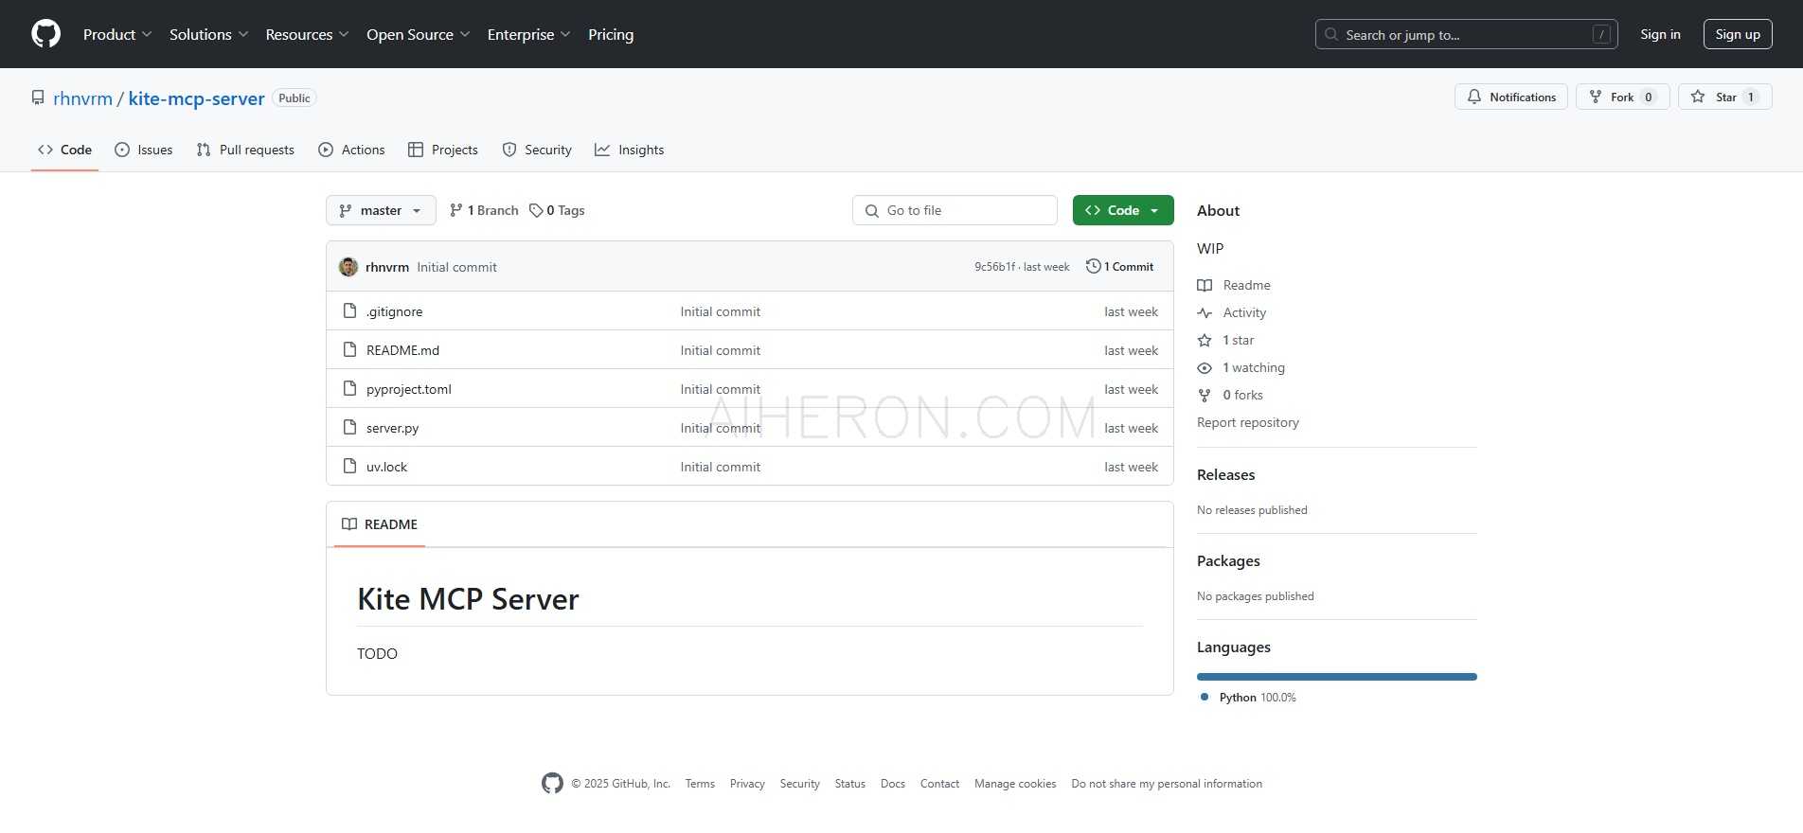Open footer Privacy link
Viewport: 1803px width, 833px height.
pos(747,784)
